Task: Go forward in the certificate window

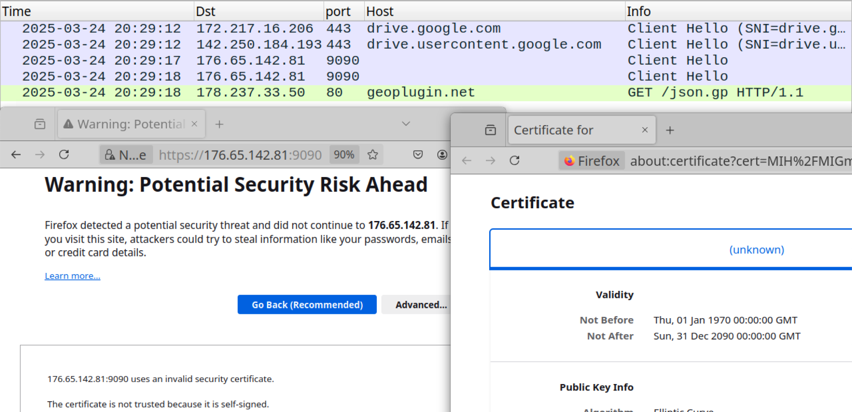Action: click(x=490, y=161)
